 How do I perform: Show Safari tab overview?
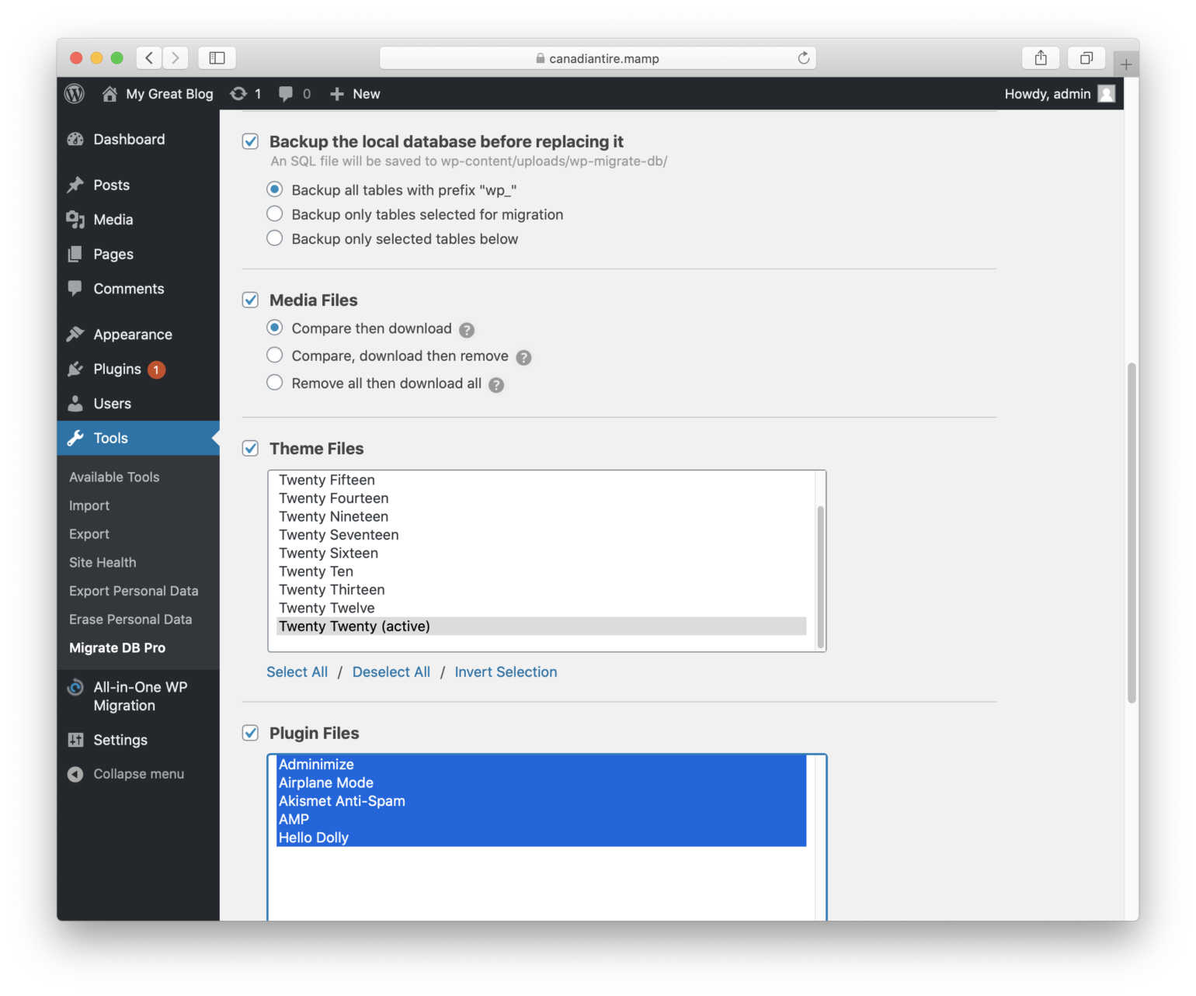(1086, 57)
